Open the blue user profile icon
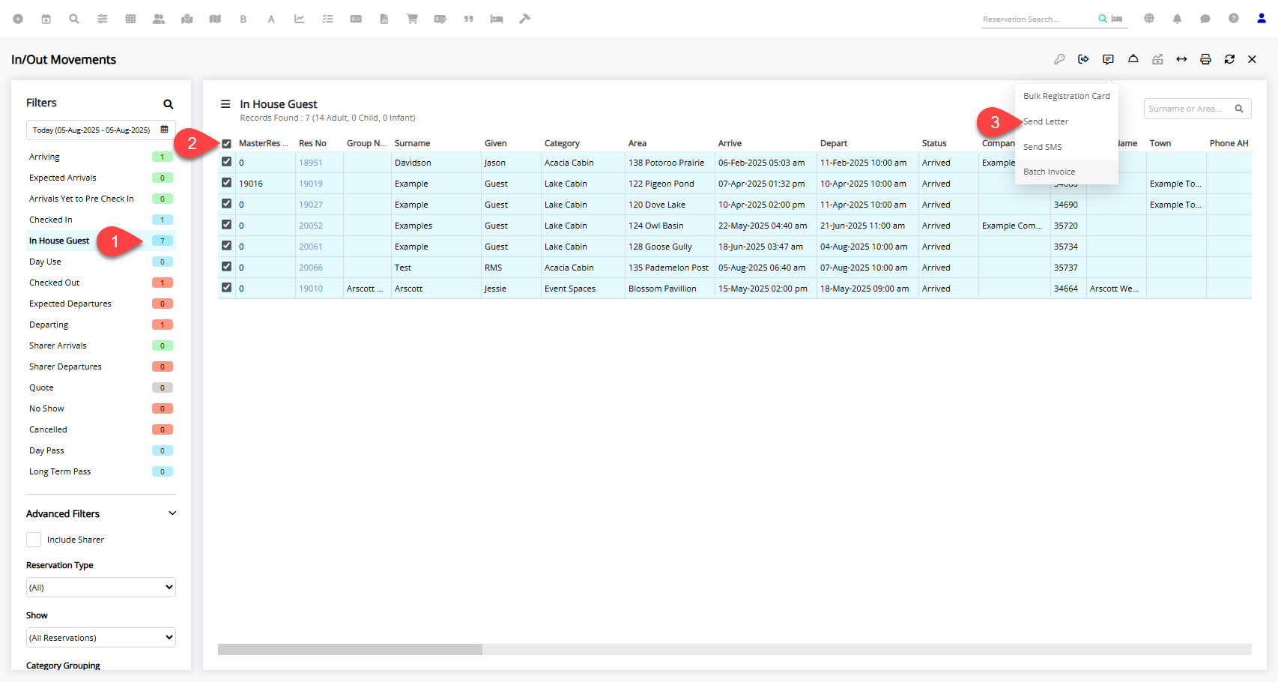The width and height of the screenshot is (1278, 682). click(x=1262, y=19)
